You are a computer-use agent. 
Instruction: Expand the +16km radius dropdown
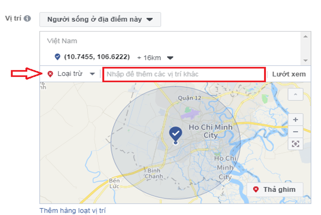coord(170,58)
